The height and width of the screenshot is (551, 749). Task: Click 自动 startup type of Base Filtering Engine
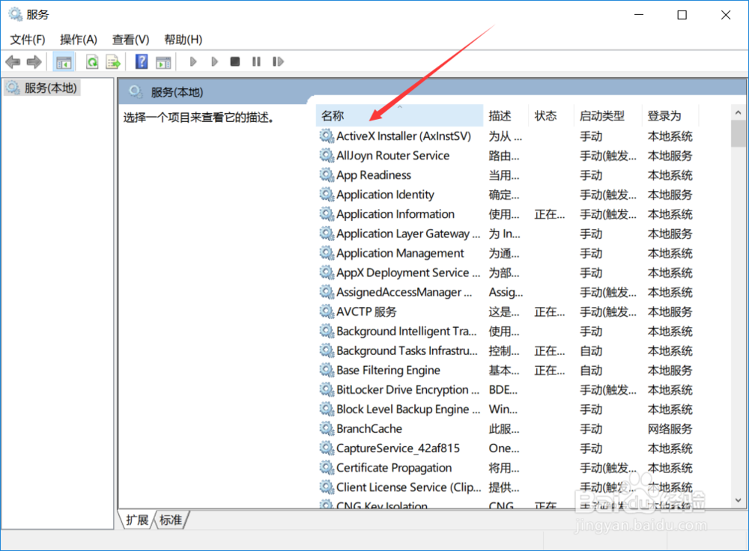(591, 371)
